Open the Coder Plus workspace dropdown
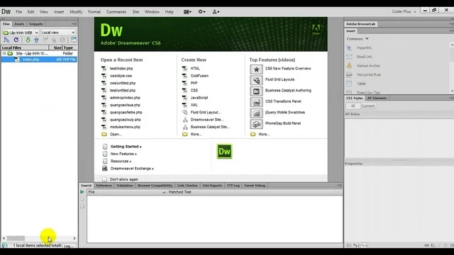This screenshot has height=255, width=454. pyautogui.click(x=404, y=11)
